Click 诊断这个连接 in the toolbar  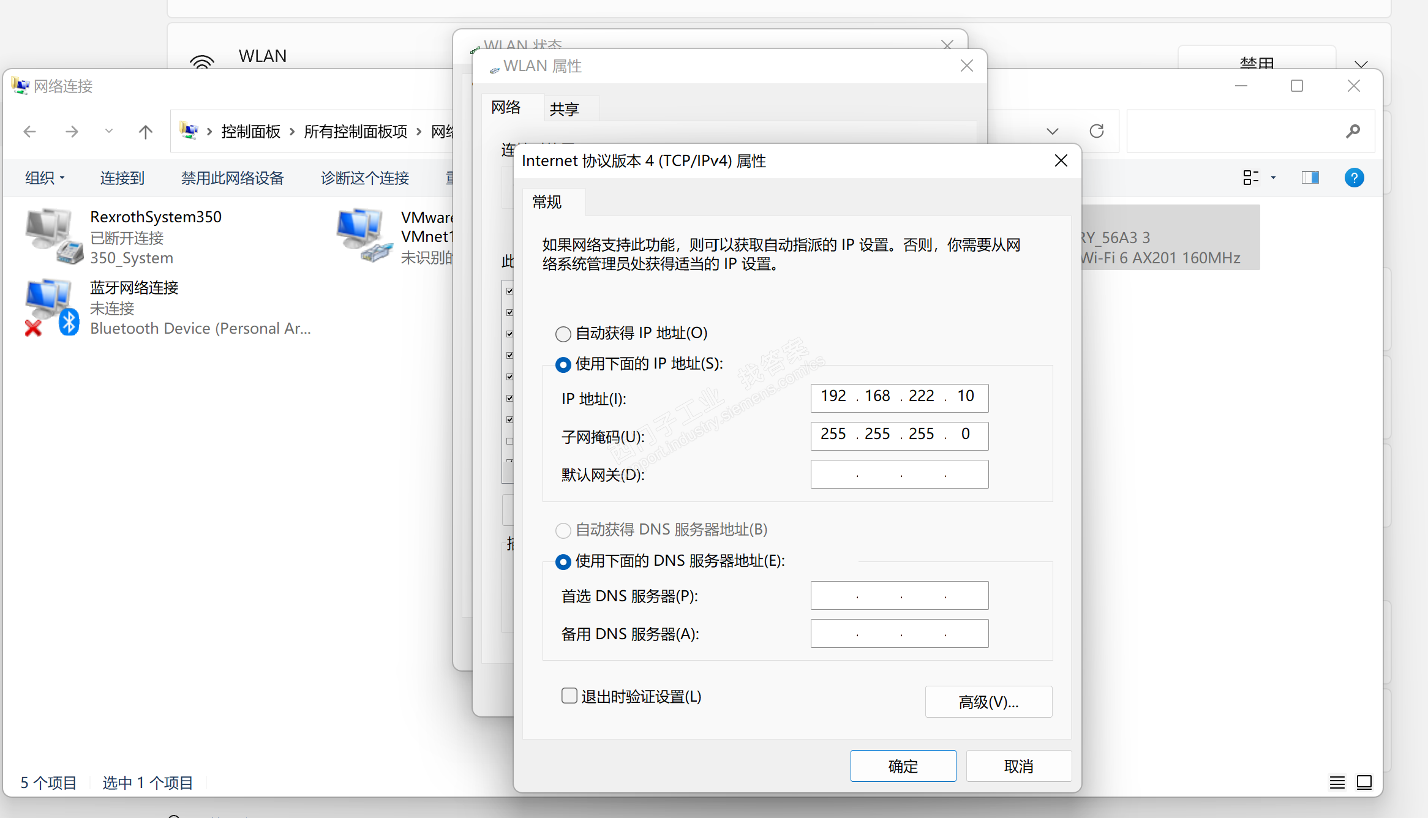(364, 178)
